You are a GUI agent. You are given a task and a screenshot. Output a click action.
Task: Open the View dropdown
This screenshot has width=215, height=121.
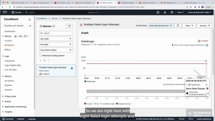pos(189,26)
